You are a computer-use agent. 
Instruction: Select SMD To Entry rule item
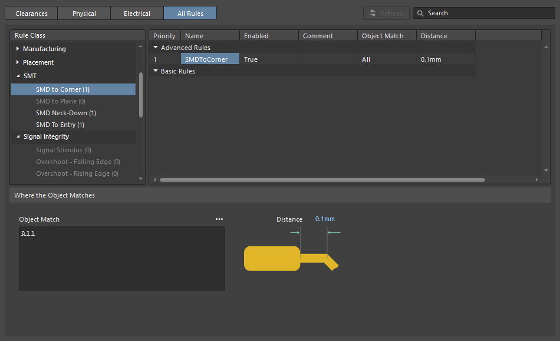click(60, 125)
